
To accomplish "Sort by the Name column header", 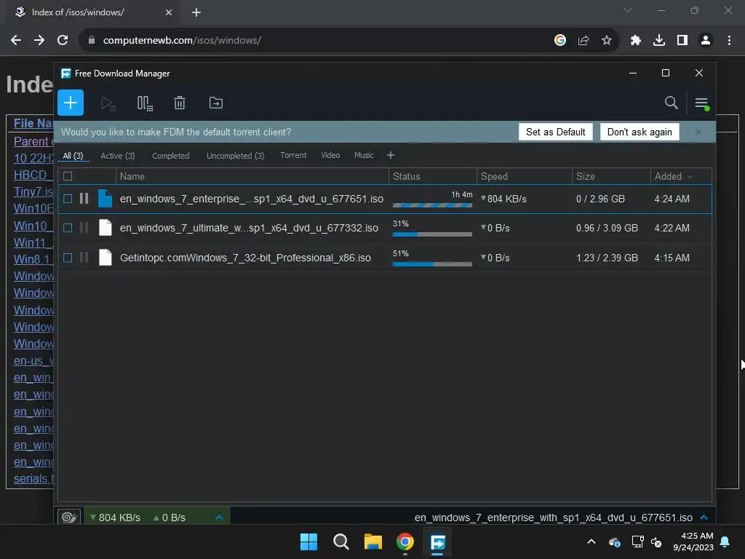I will click(x=252, y=176).
